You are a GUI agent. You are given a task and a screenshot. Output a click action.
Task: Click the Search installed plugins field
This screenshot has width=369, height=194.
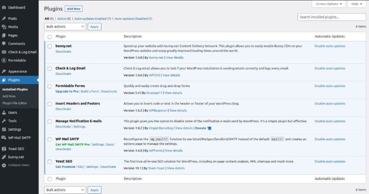tap(332, 17)
